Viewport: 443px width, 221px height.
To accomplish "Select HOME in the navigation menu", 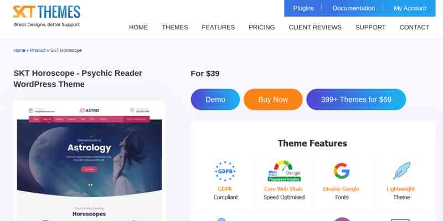I will coord(138,27).
